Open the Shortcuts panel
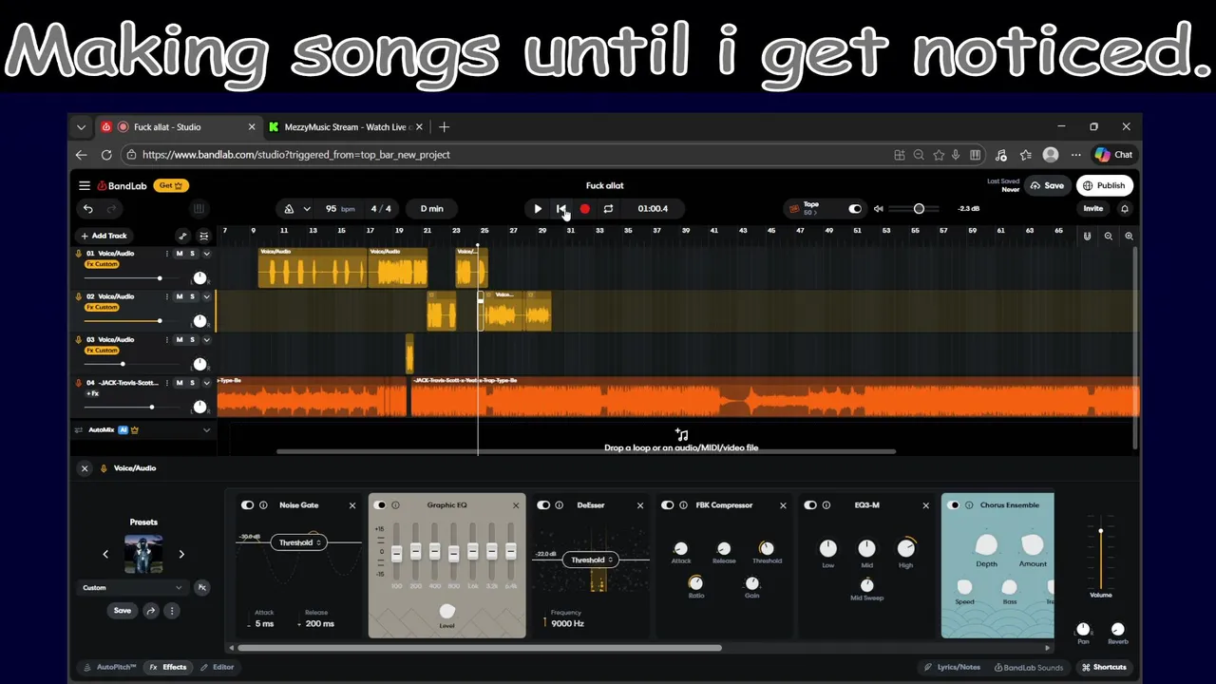This screenshot has width=1216, height=684. point(1104,667)
